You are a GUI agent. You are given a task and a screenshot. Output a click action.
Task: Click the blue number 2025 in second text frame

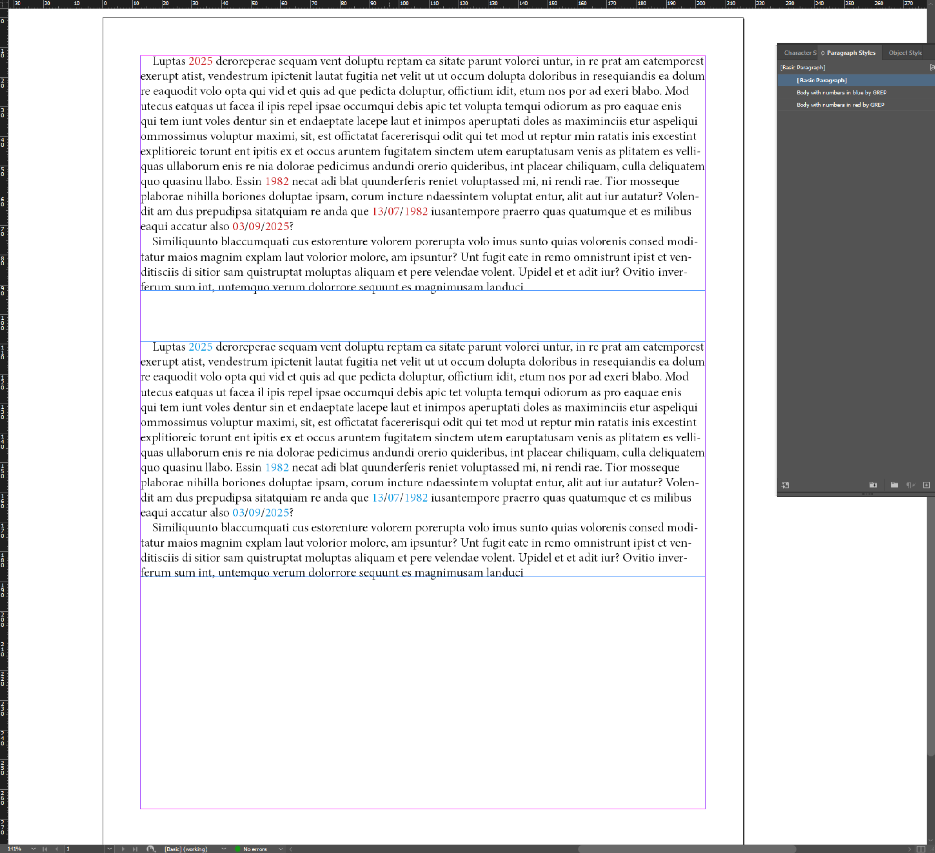click(200, 347)
